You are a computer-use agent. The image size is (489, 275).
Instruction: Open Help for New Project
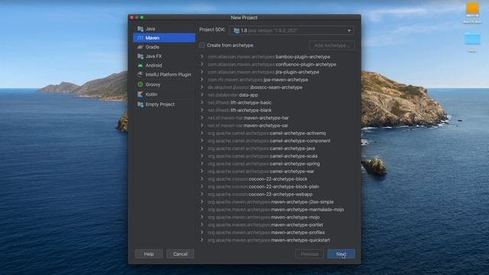pyautogui.click(x=149, y=254)
